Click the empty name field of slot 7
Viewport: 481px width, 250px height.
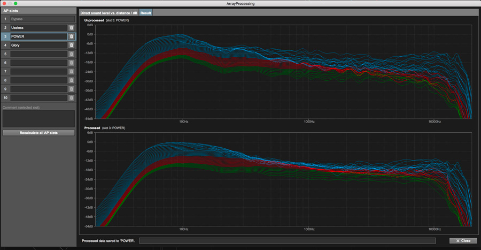point(38,72)
